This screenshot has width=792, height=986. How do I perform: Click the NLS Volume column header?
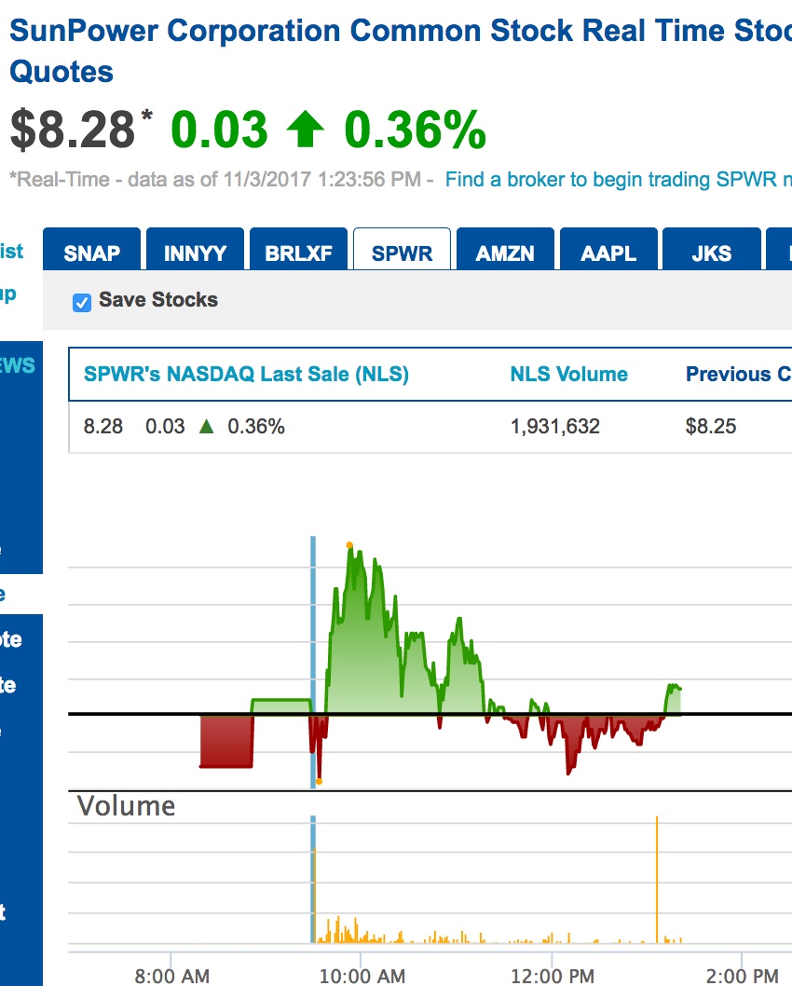click(568, 375)
